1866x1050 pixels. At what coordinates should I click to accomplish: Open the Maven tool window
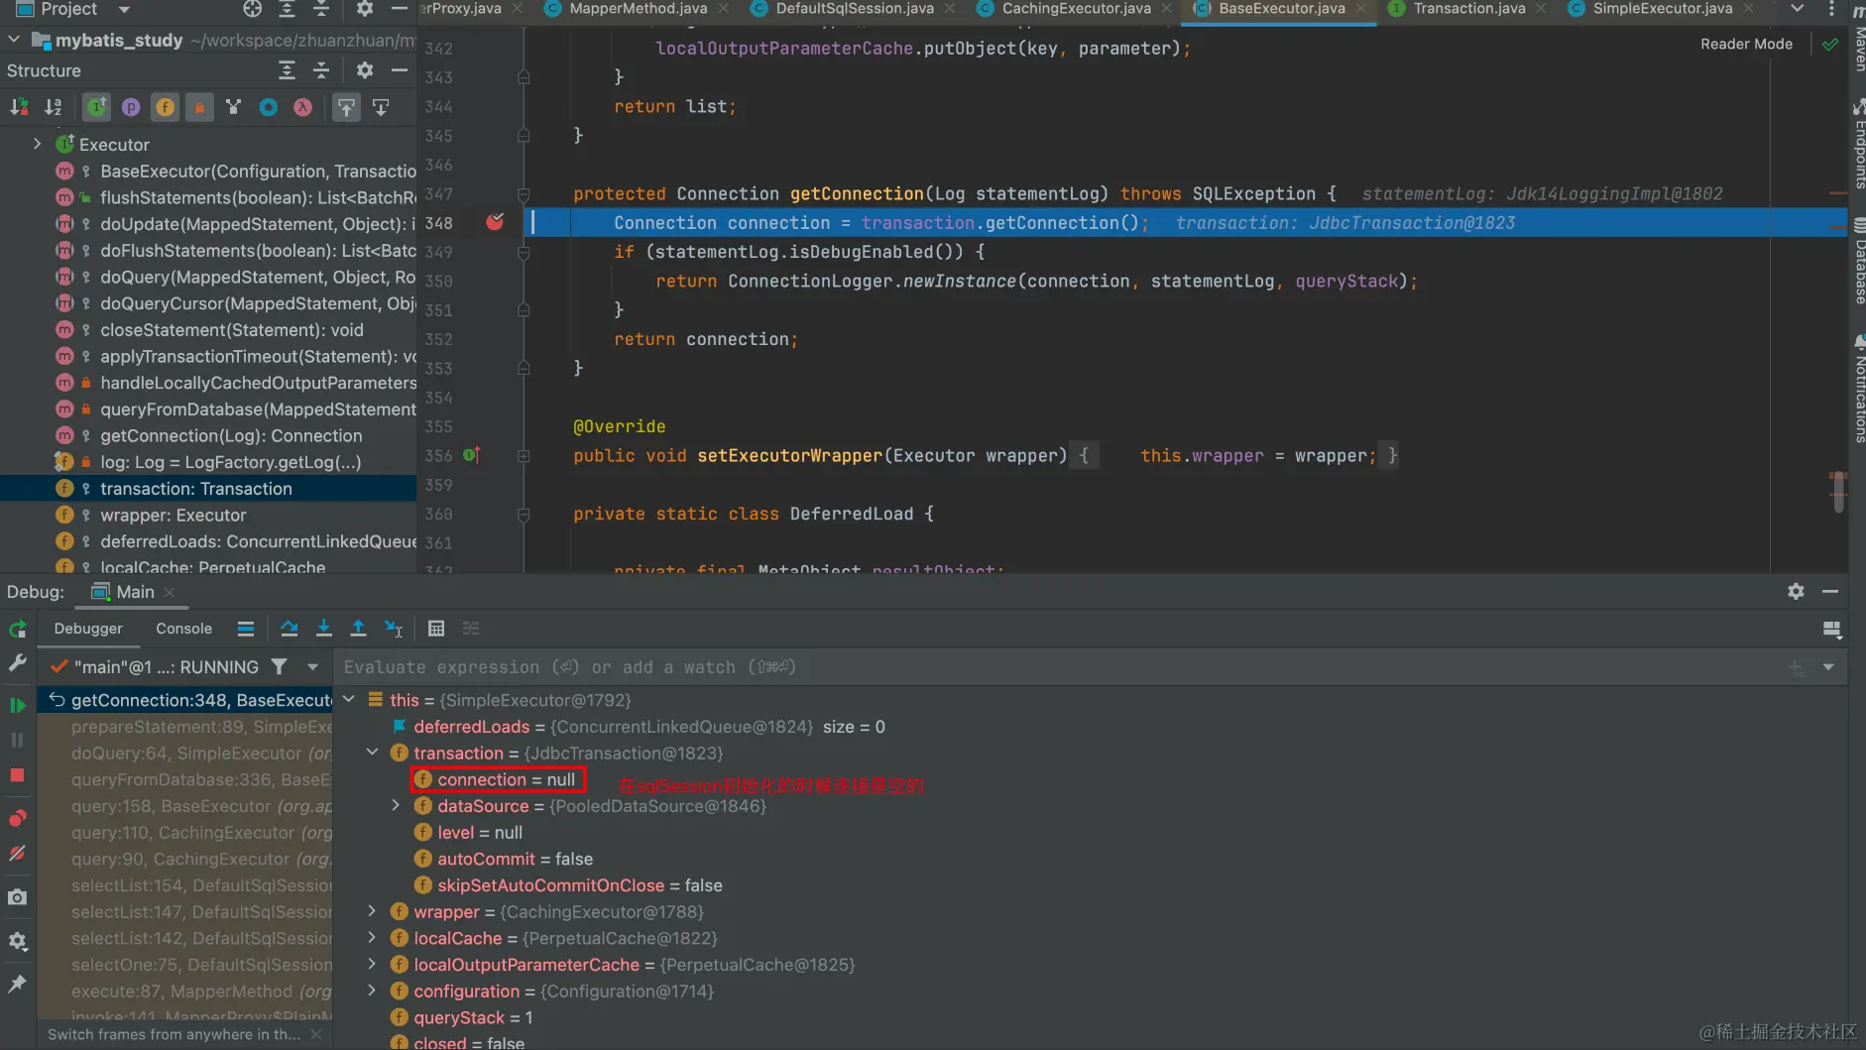point(1858,38)
